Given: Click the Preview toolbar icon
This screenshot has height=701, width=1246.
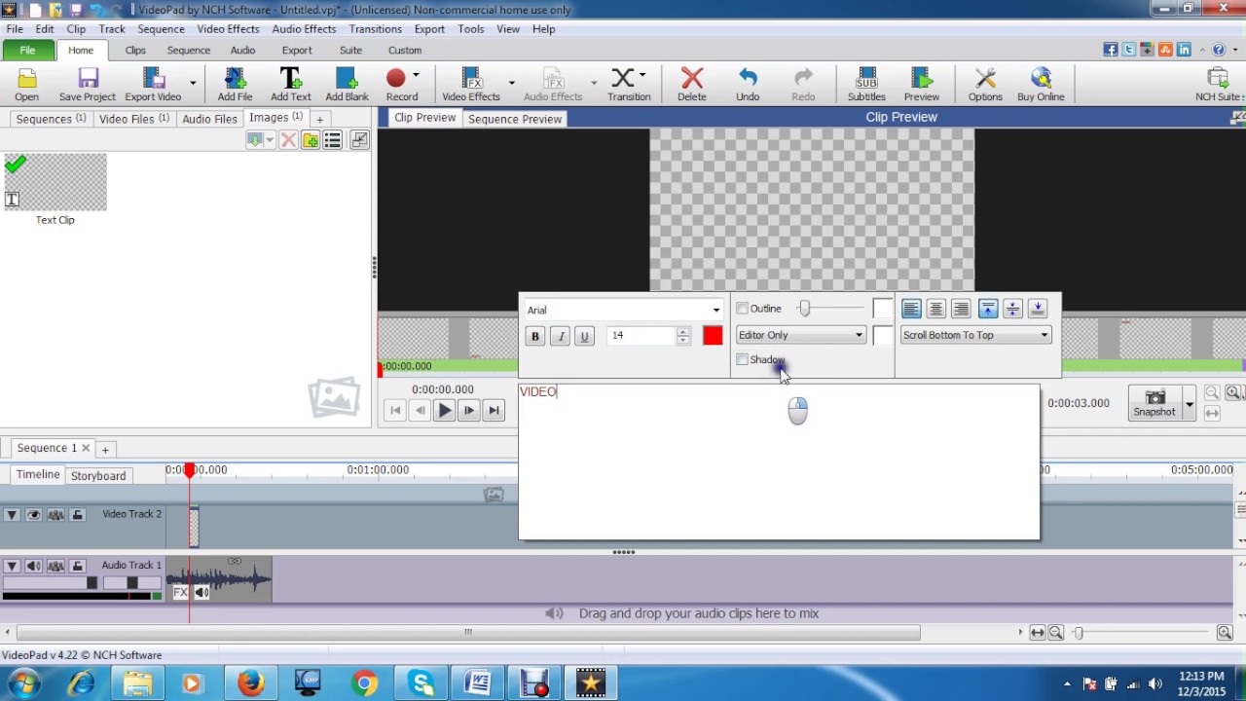Looking at the screenshot, I should [x=921, y=84].
